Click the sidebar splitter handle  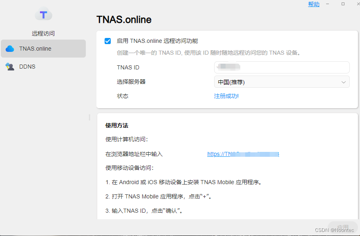point(89,118)
